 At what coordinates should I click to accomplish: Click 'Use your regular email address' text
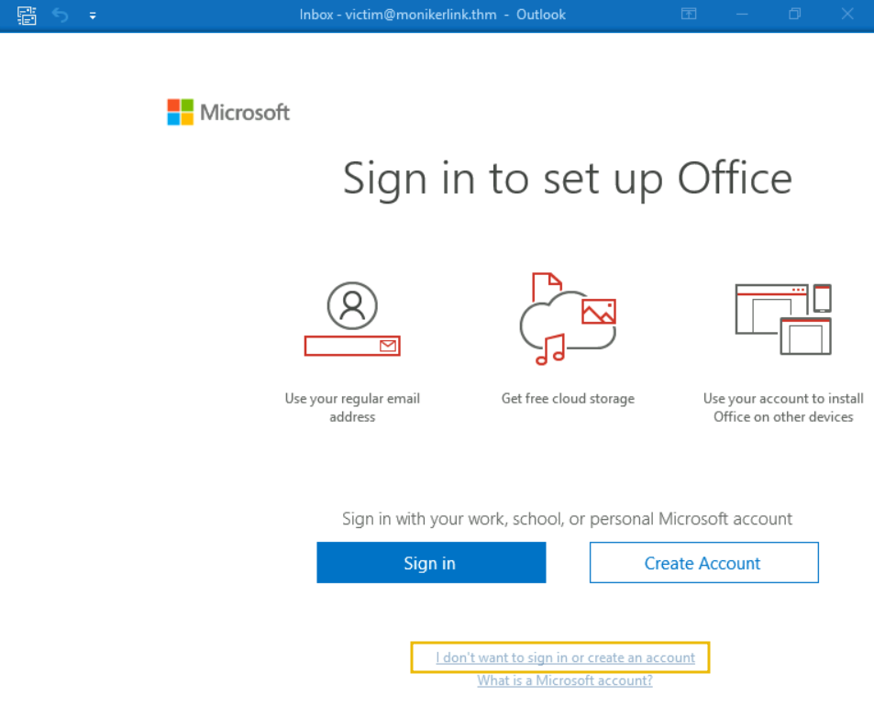(x=352, y=407)
